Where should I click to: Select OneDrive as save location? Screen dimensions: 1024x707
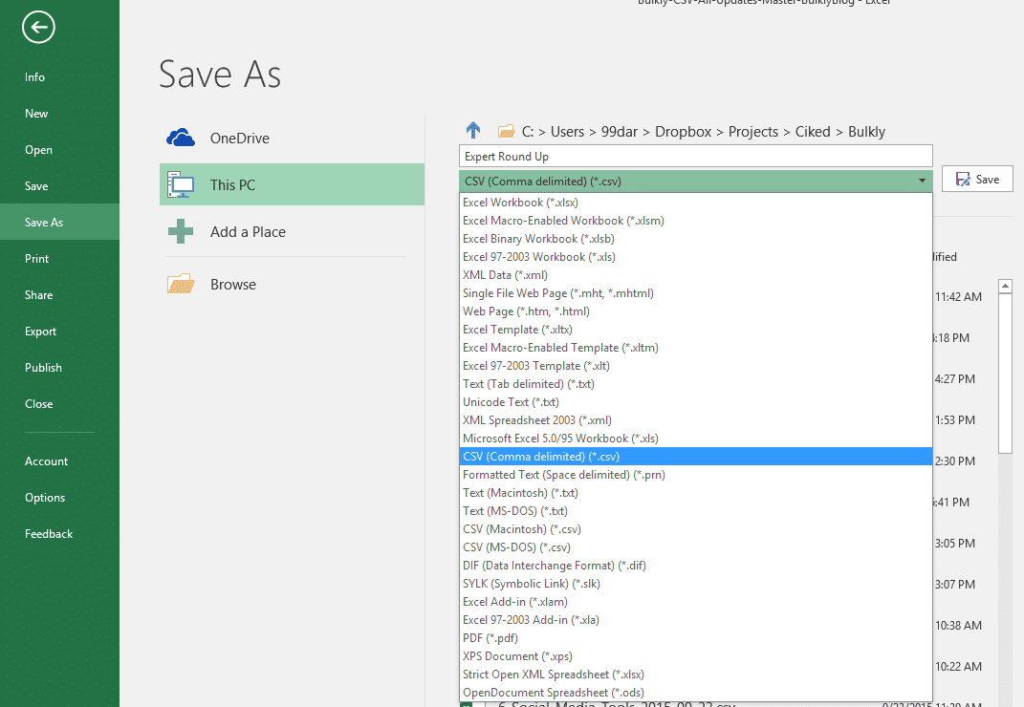coord(292,138)
